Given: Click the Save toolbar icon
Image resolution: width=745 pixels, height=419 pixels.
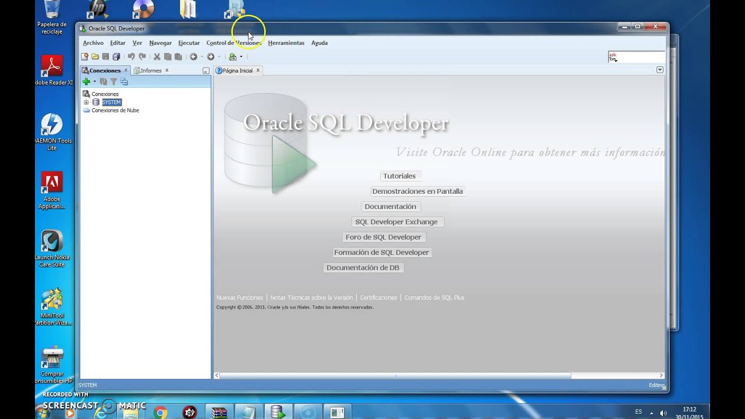Looking at the screenshot, I should 105,56.
